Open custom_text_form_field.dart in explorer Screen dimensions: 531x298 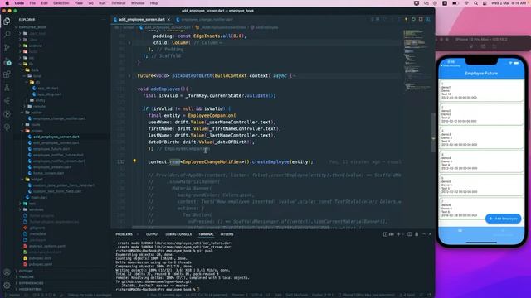pyautogui.click(x=57, y=191)
